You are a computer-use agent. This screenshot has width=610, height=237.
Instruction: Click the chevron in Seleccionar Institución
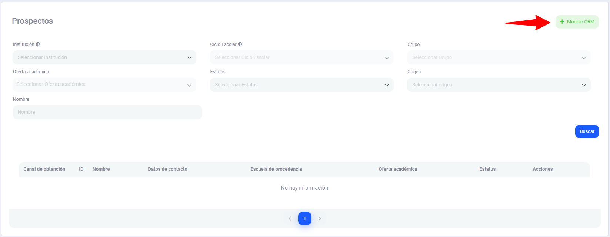pos(189,58)
